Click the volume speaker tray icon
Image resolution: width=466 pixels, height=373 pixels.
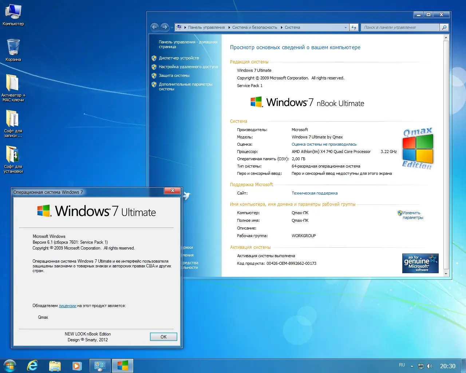430,366
